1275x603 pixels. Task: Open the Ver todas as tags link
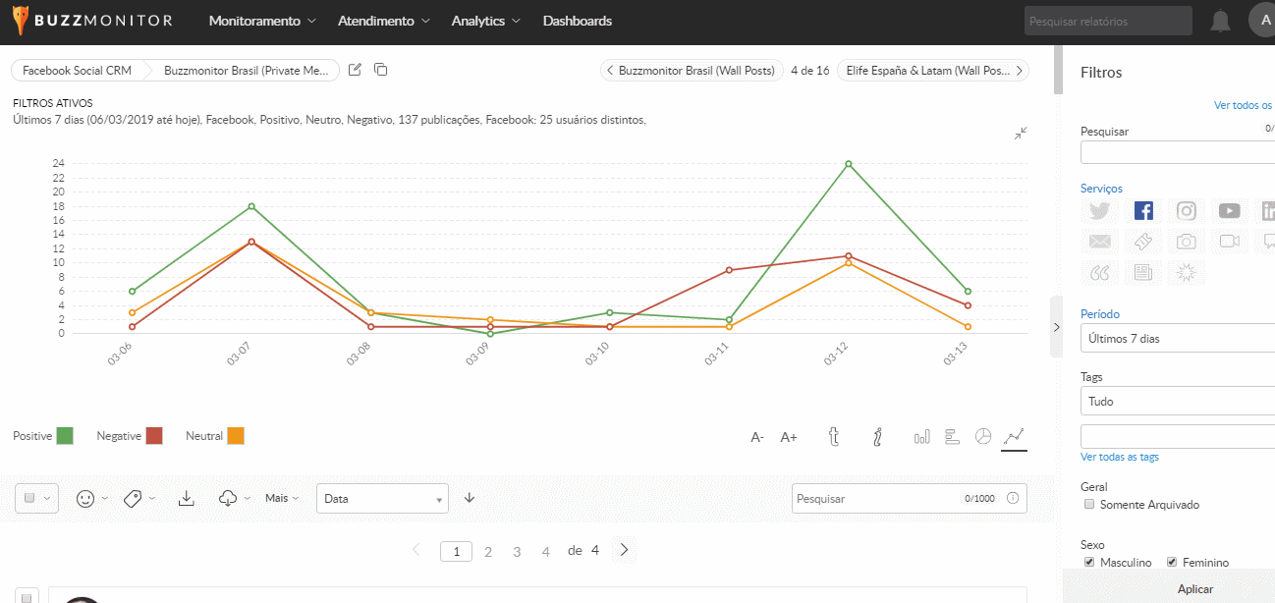coord(1120,457)
